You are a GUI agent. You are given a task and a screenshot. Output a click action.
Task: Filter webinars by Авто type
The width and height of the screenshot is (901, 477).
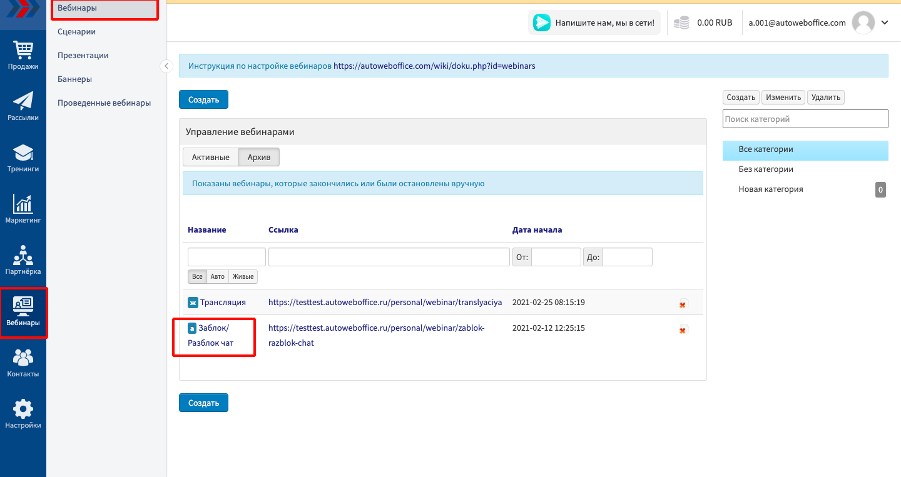(217, 276)
